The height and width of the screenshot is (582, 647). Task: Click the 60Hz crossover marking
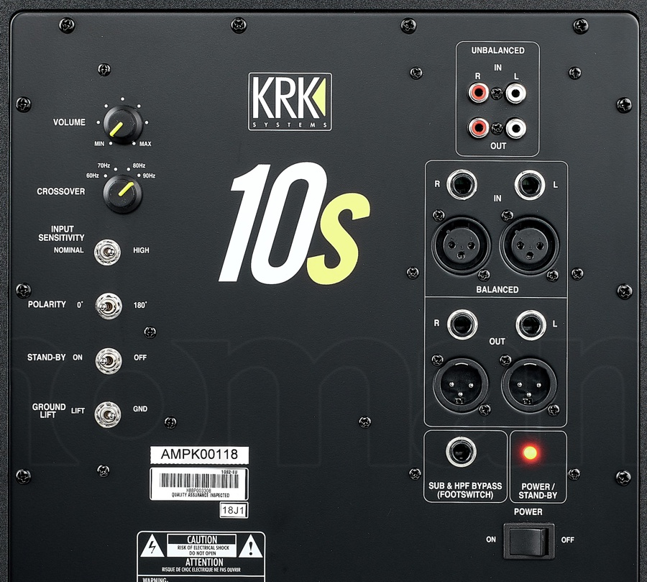pos(93,176)
